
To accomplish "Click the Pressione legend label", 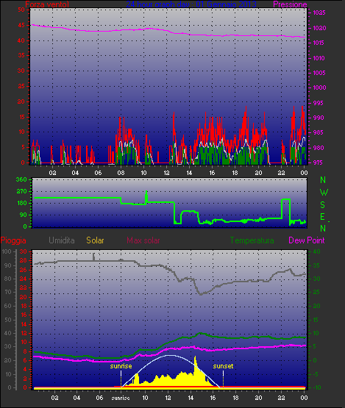I will [x=290, y=4].
